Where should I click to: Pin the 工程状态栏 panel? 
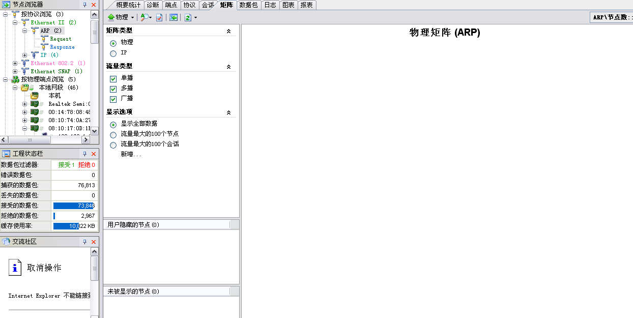coord(84,153)
